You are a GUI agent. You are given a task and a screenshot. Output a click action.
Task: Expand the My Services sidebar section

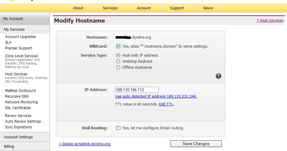coord(14,30)
